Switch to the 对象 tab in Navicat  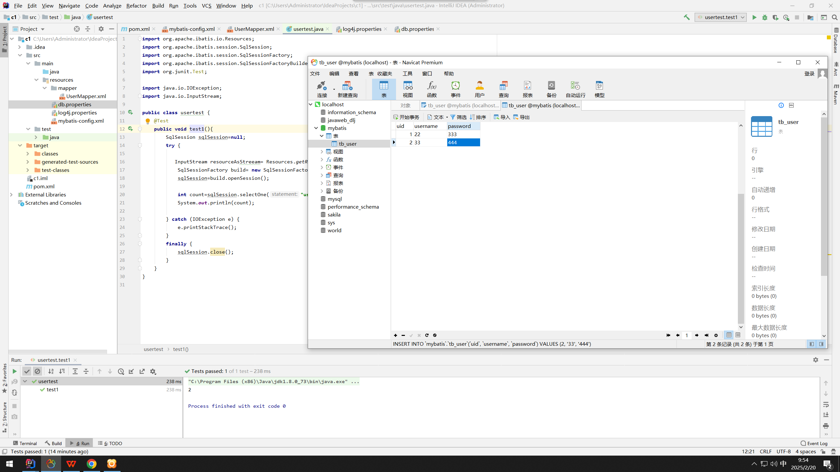coord(406,105)
